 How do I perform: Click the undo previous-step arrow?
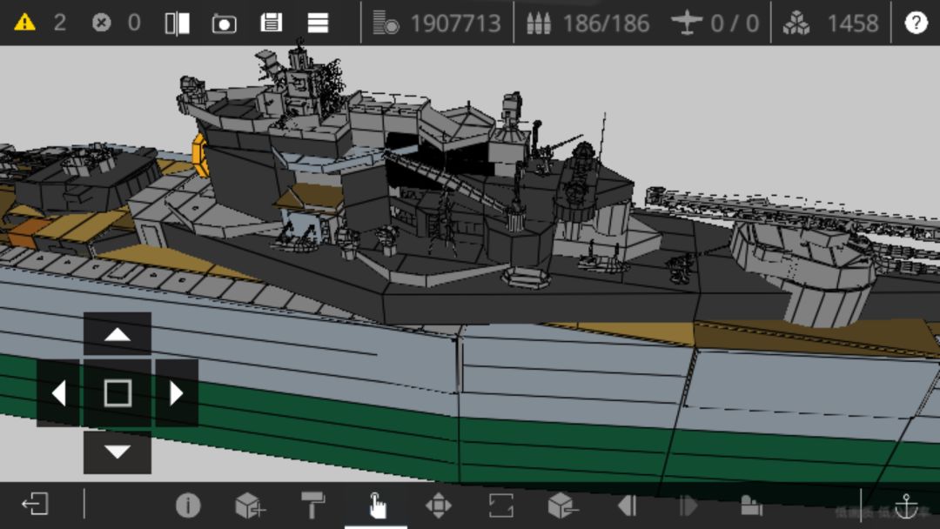tap(627, 505)
